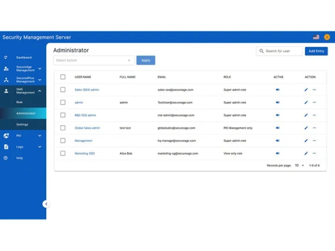Edit the R&D (SG) admin entry
335x251 pixels.
click(306, 115)
